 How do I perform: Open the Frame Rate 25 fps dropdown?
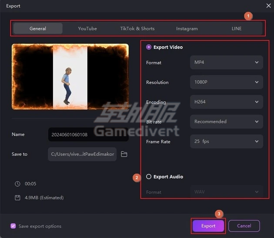(x=226, y=141)
